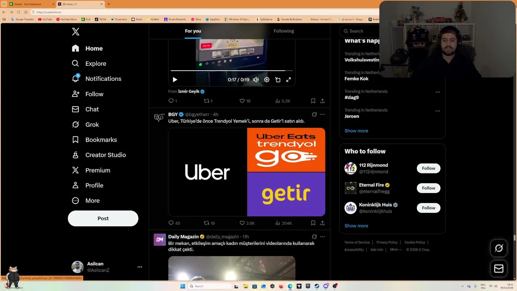The width and height of the screenshot is (517, 291).
Task: Reply to the İzmir Geyik video post
Action: tap(173, 101)
